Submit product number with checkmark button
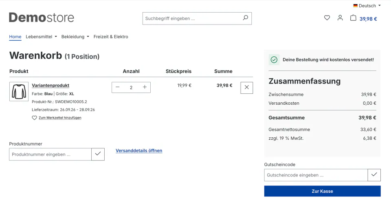This screenshot has width=391, height=207. tap(98, 154)
